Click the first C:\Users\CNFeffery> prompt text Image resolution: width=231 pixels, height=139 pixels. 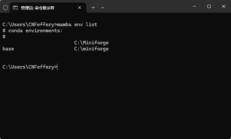point(29,25)
